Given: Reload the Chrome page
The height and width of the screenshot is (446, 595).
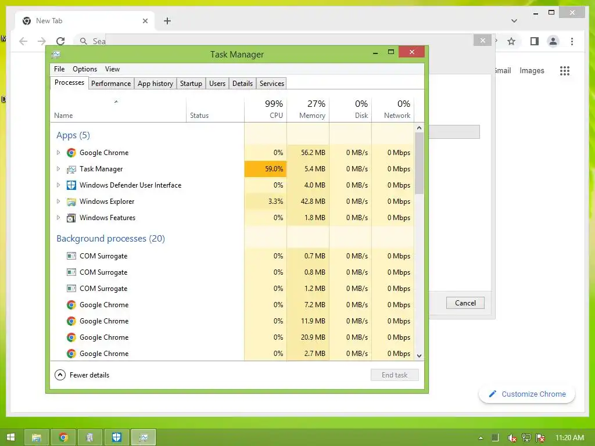Looking at the screenshot, I should 60,41.
